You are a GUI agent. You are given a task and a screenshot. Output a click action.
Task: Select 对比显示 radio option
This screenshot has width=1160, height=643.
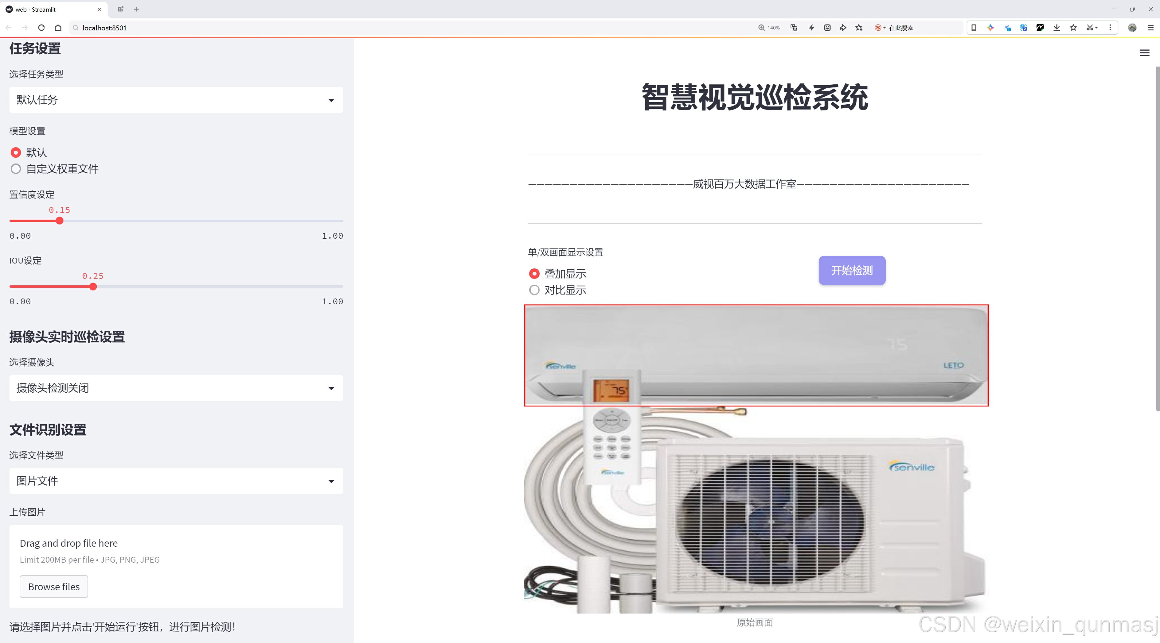pyautogui.click(x=534, y=290)
